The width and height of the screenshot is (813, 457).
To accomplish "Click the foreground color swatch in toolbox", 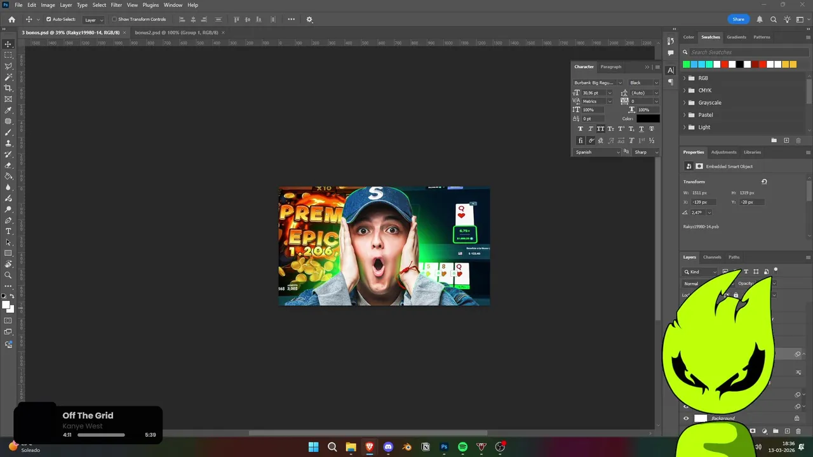I will click(6, 305).
